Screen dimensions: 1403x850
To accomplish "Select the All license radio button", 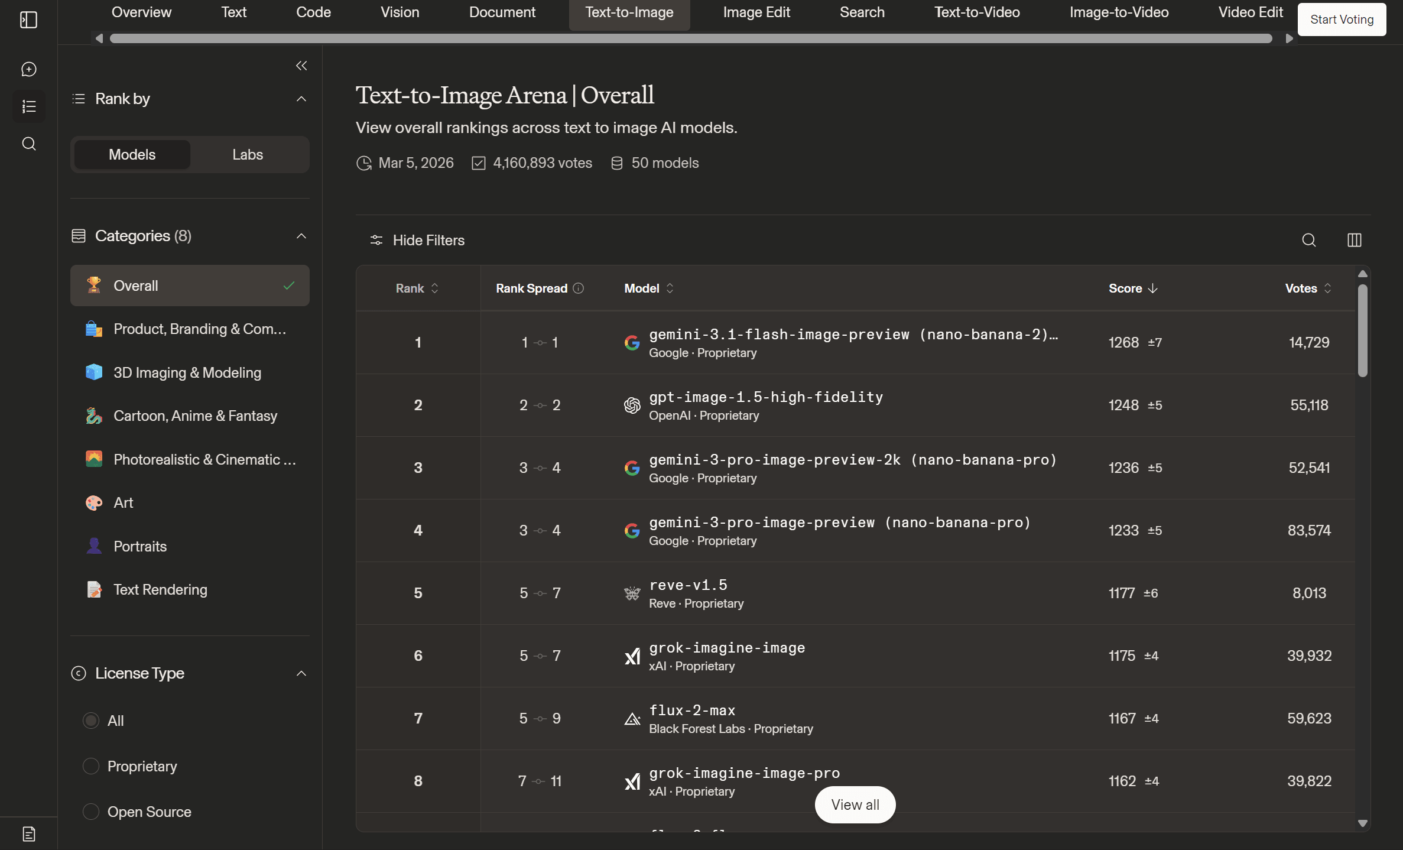I will click(90, 721).
